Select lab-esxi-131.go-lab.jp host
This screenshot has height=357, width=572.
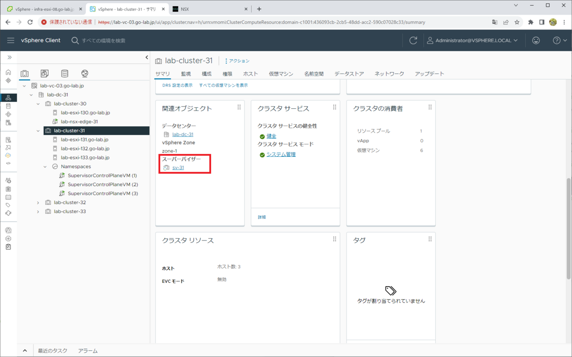point(84,140)
